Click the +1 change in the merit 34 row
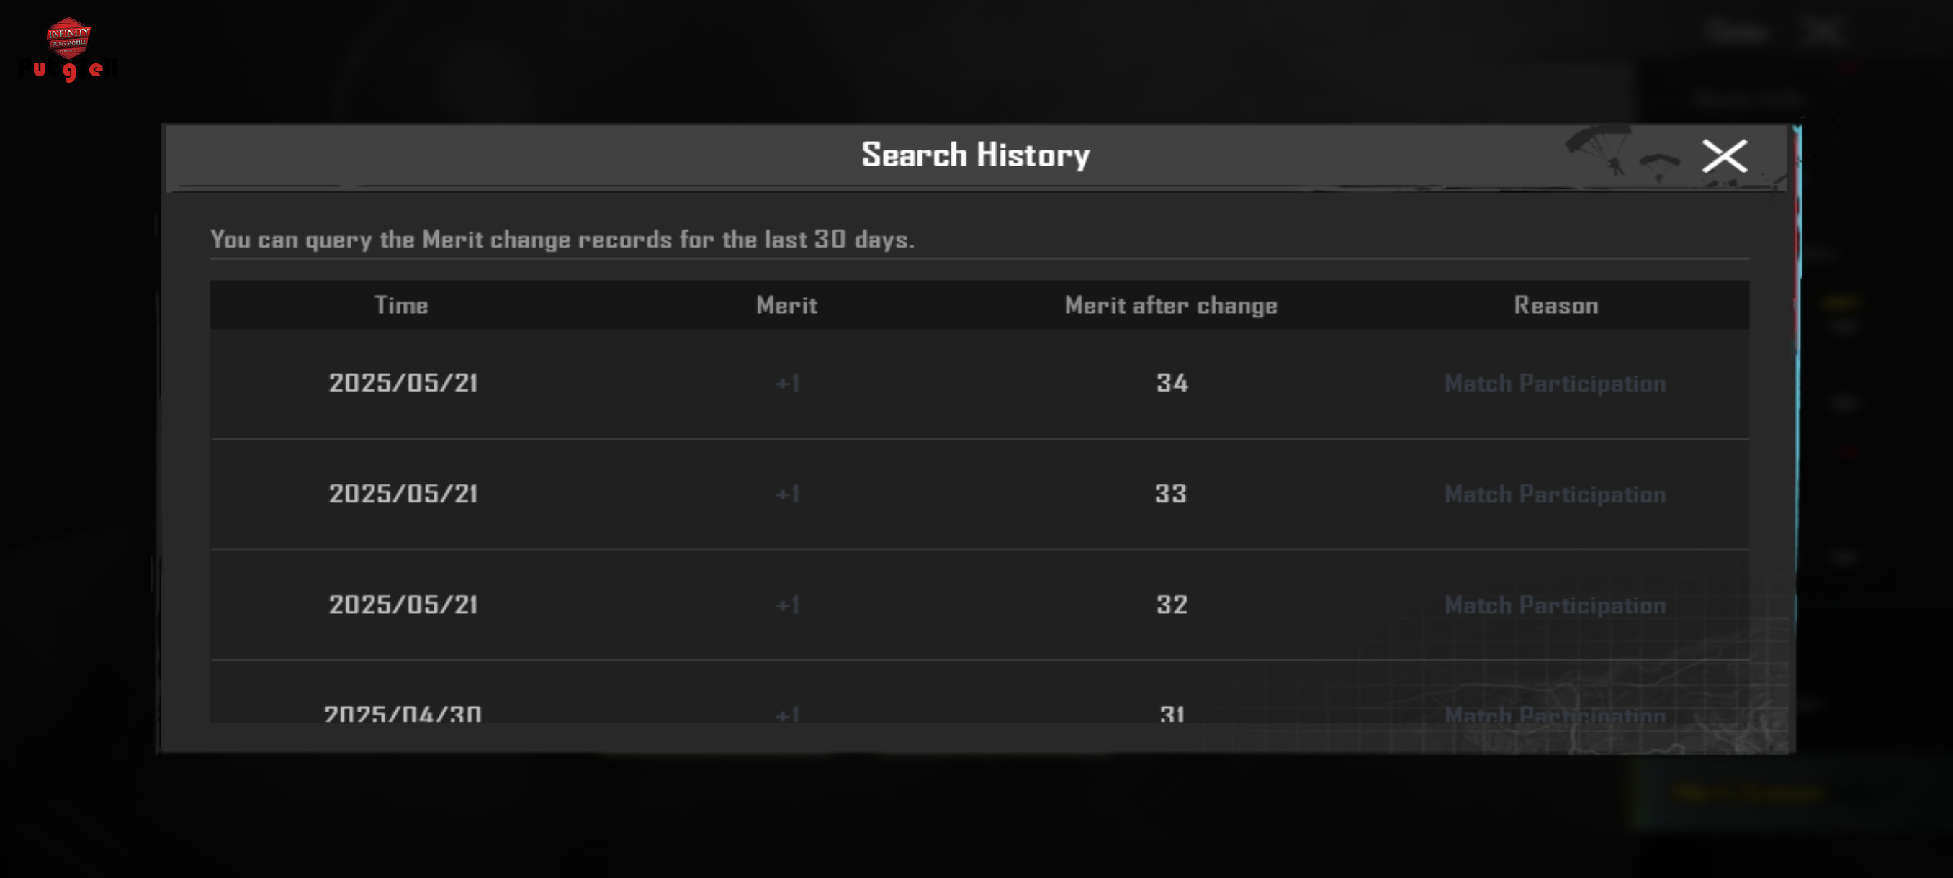This screenshot has height=878, width=1953. pyautogui.click(x=787, y=384)
